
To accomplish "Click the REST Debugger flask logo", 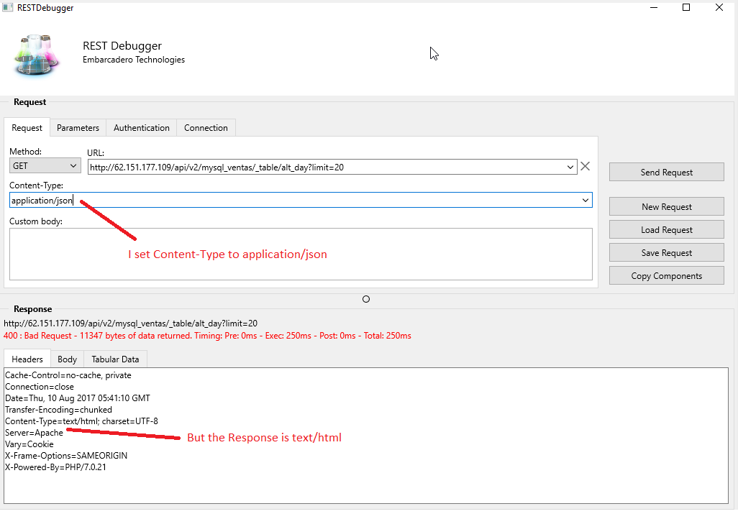I will [x=37, y=55].
